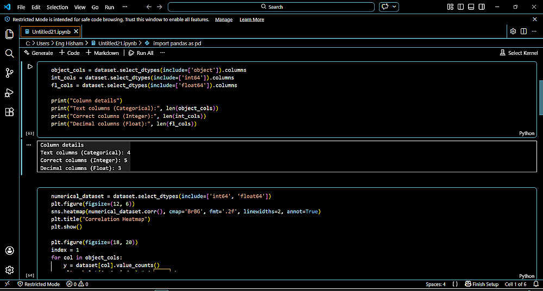This screenshot has width=543, height=291.
Task: Open the notifications bell
Action: tap(535, 284)
